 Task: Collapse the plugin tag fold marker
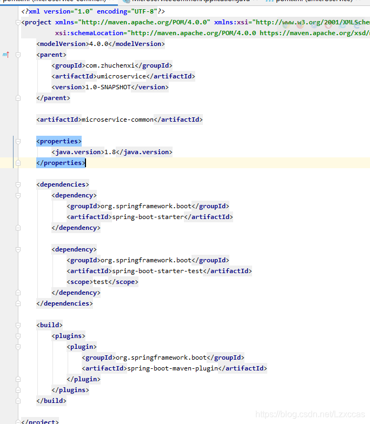tap(18, 347)
